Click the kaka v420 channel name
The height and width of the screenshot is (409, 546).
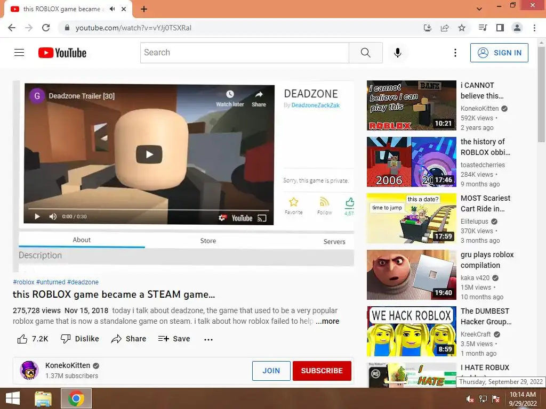tap(475, 278)
